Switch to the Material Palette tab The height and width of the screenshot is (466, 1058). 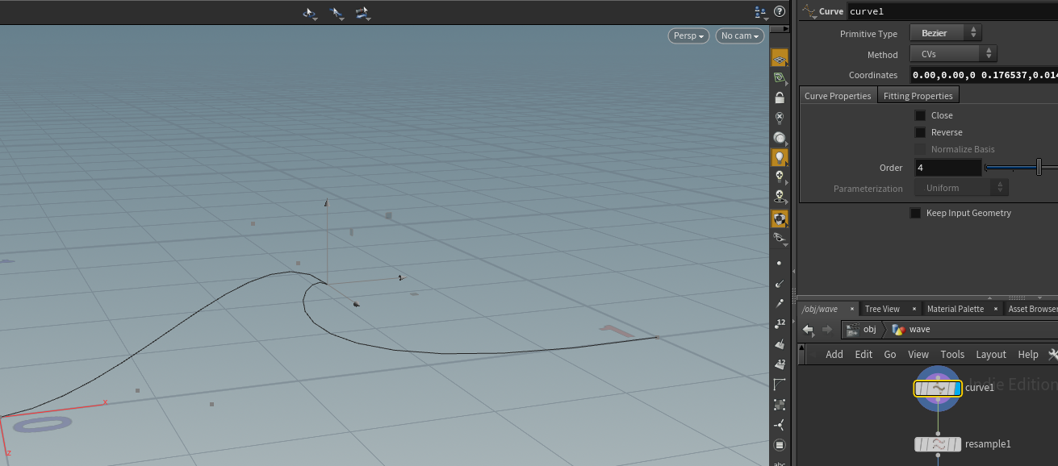pos(956,309)
